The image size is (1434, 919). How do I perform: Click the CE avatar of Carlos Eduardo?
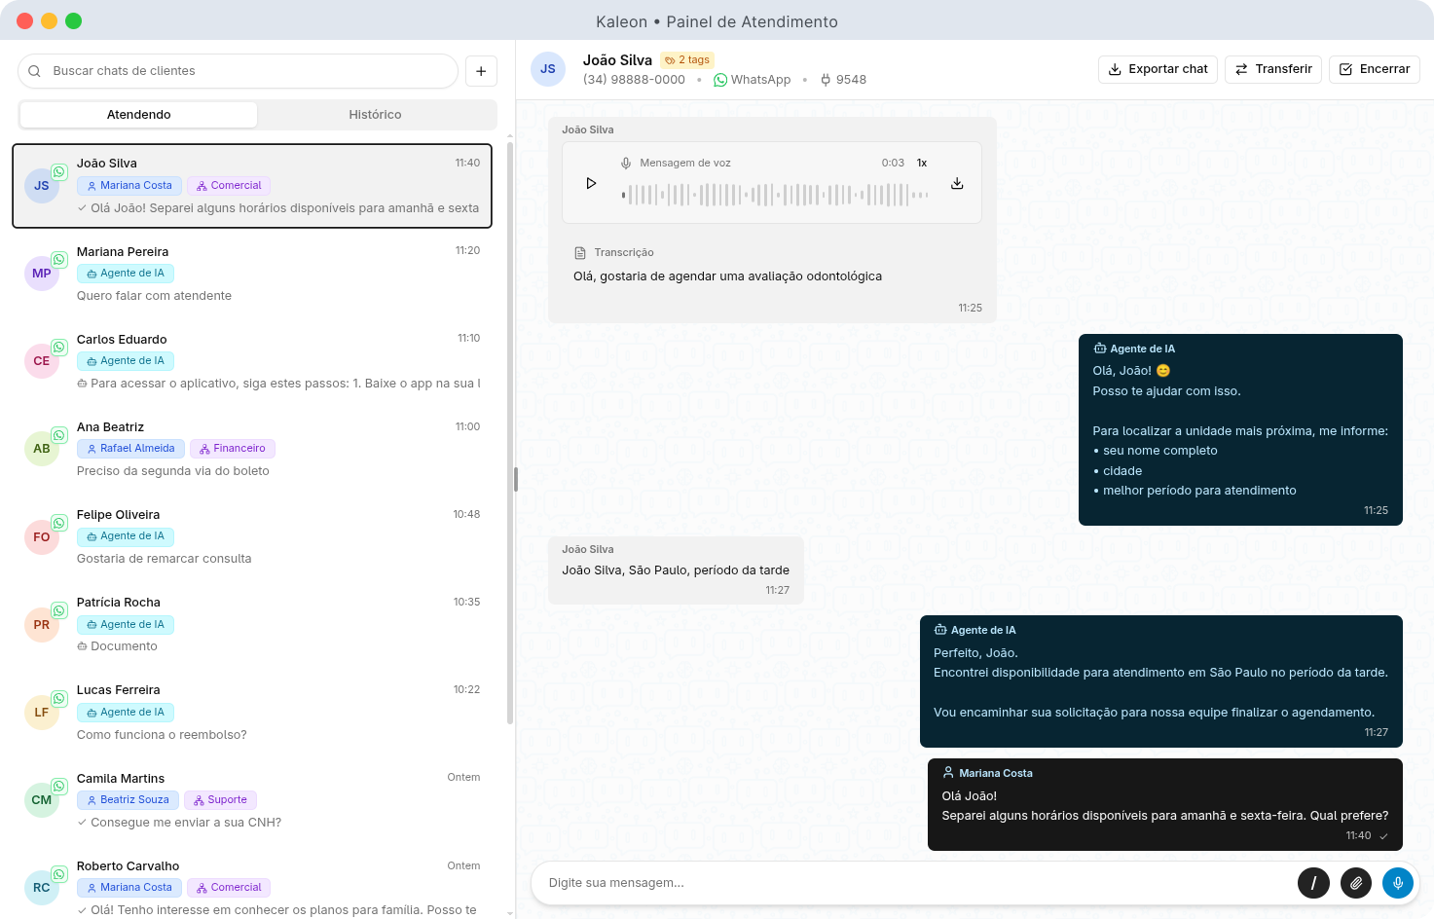[x=42, y=361]
